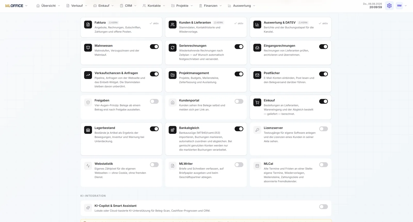
Task: Open the Übersicht menu
Action: (x=48, y=6)
